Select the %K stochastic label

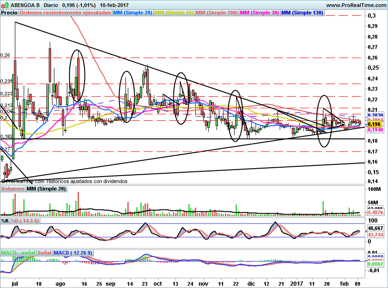click(5, 221)
